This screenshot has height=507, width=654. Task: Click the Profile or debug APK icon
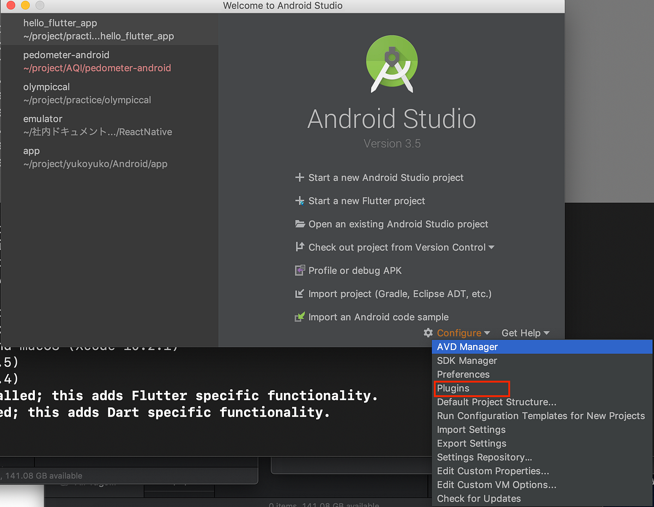coord(300,270)
